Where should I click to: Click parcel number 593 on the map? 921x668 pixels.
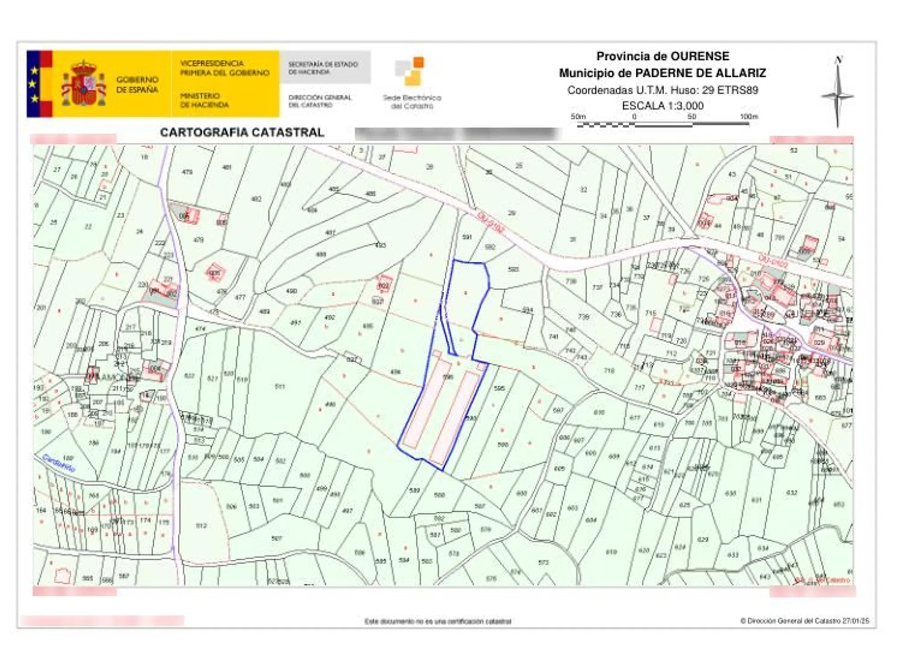coord(513,269)
